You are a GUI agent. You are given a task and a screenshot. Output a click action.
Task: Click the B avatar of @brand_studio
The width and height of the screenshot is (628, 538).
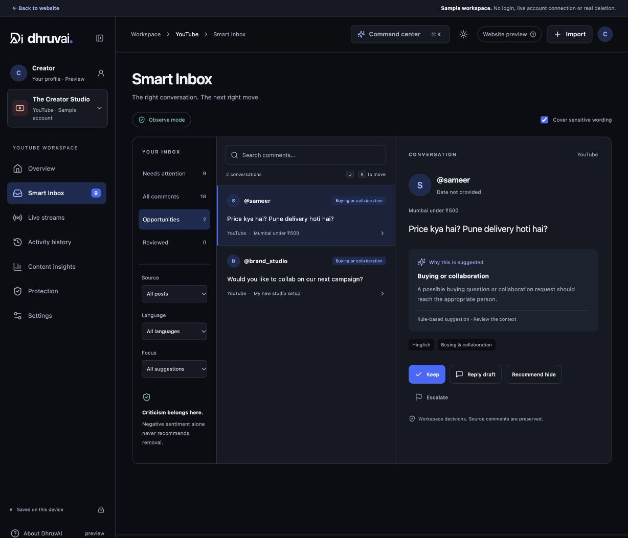coord(233,261)
